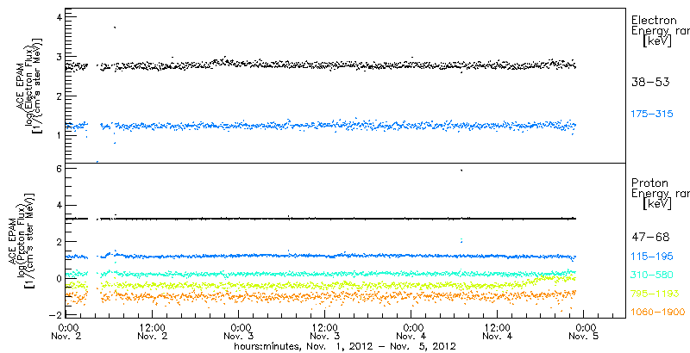The height and width of the screenshot is (353, 690).
Task: Select the "47-68" proton energy legend label
Action: (650, 237)
